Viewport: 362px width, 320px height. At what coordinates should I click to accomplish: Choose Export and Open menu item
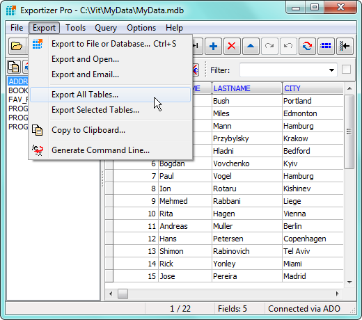[111, 59]
